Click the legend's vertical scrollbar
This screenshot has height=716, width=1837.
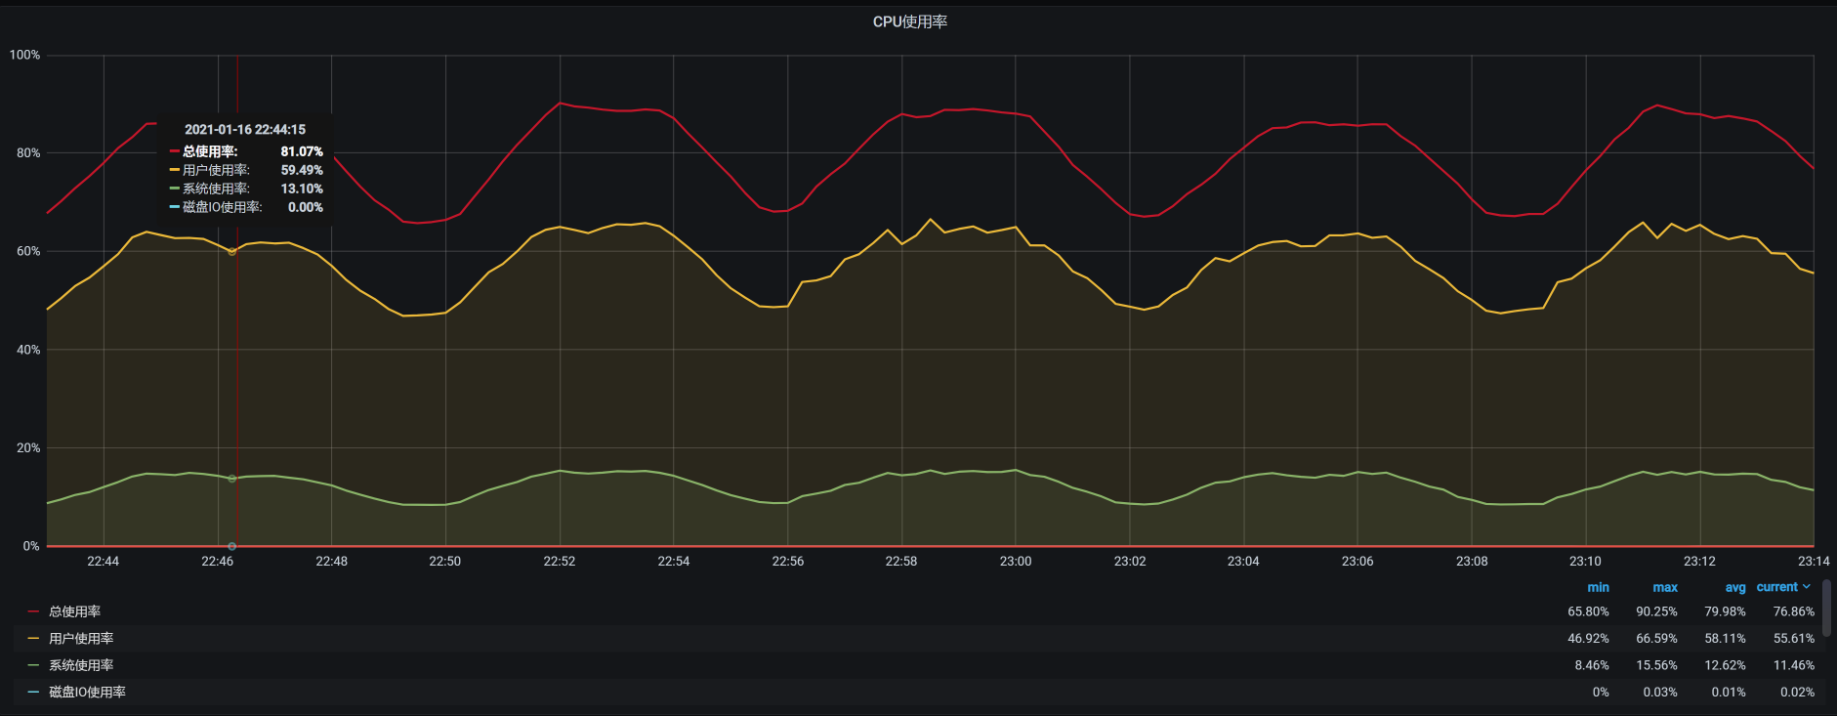tap(1826, 608)
